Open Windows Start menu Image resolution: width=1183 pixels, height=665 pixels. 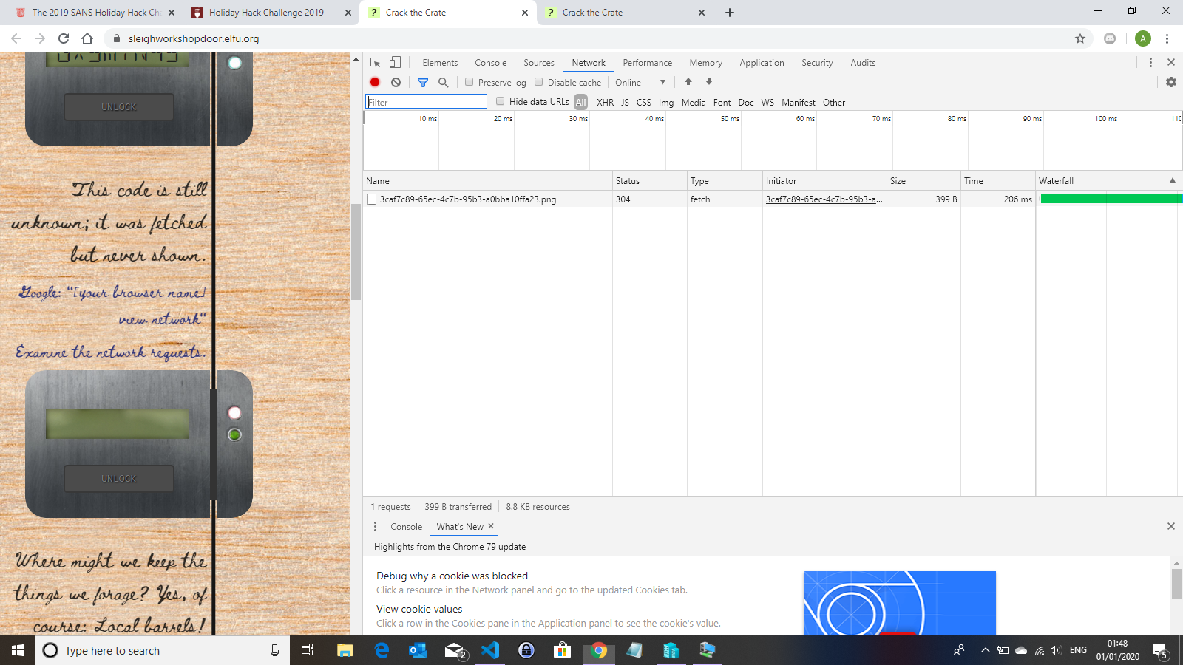pos(18,650)
